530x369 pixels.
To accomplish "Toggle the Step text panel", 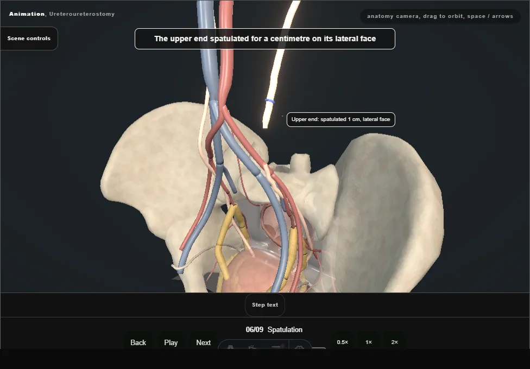I will click(x=265, y=305).
